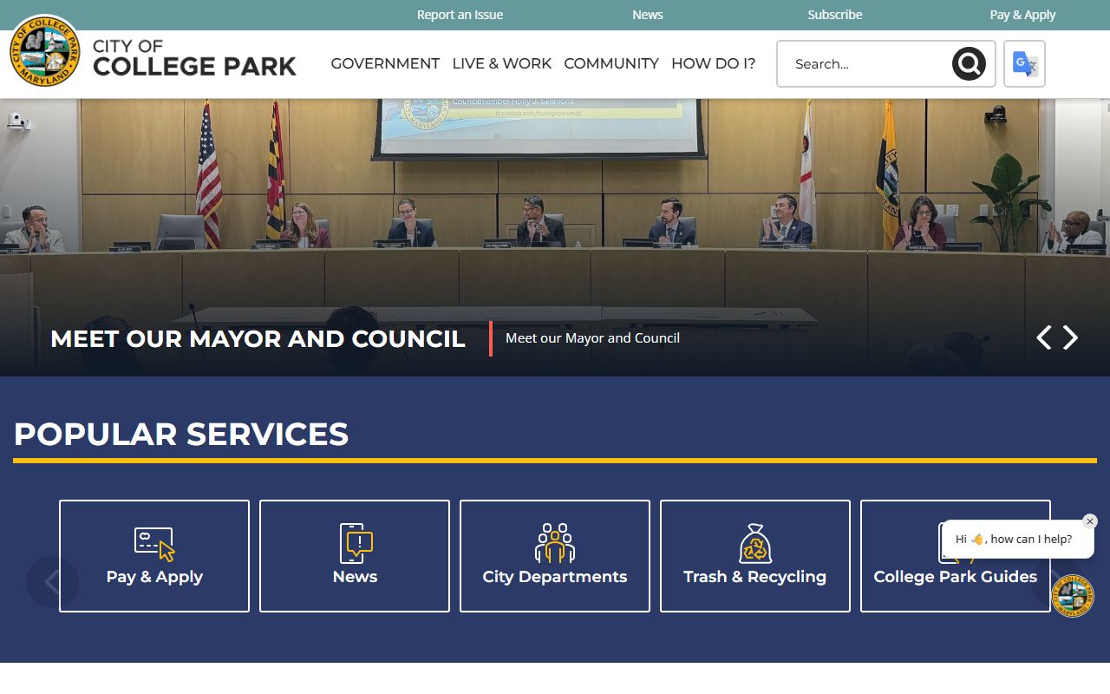Click Meet our Mayor and Council subtitle link
Image resolution: width=1110 pixels, height=694 pixels.
592,338
